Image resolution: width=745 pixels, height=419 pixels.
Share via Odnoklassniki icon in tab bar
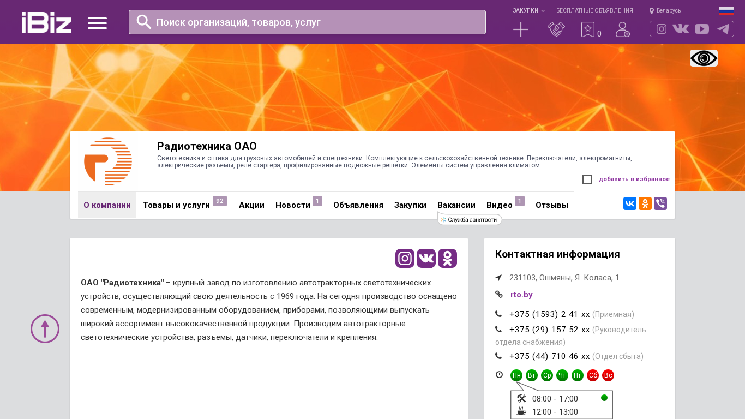[645, 203]
